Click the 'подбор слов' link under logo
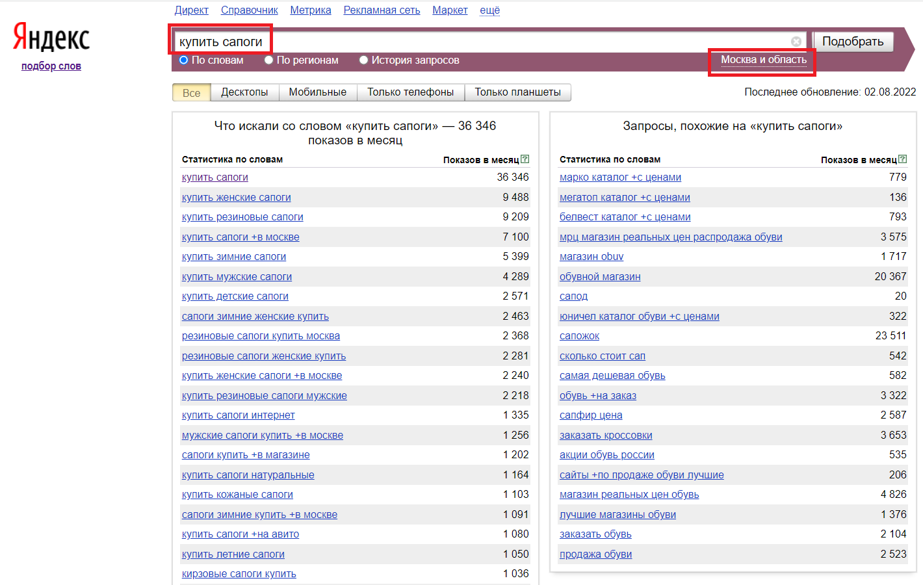923x585 pixels. pyautogui.click(x=51, y=66)
